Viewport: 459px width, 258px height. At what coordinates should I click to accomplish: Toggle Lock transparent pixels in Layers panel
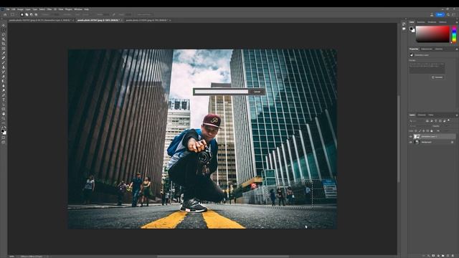[416, 130]
